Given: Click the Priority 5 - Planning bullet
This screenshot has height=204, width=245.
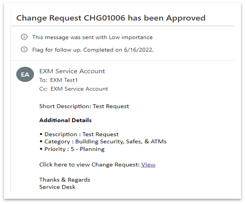Looking at the screenshot, I should 72,149.
